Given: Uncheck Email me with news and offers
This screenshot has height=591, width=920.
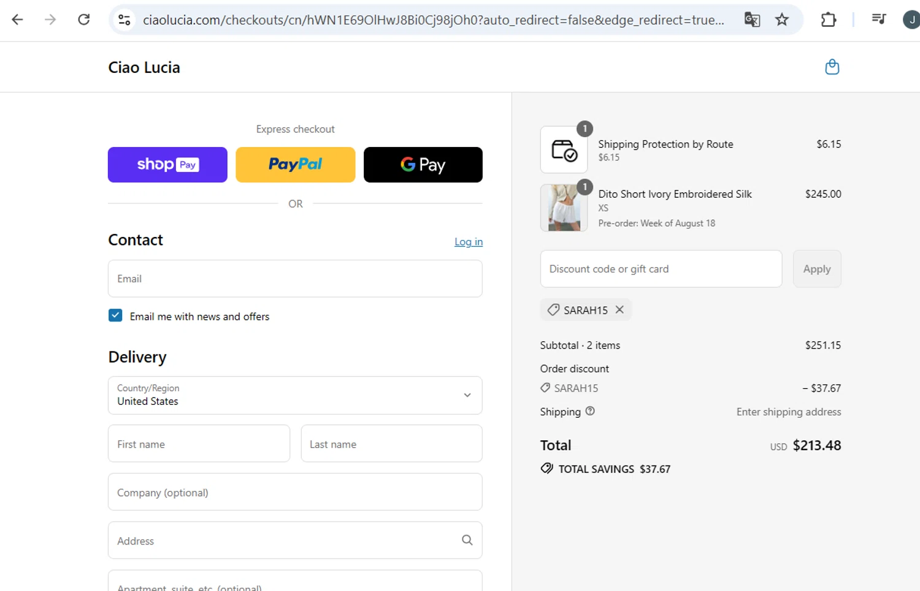Looking at the screenshot, I should (x=115, y=315).
